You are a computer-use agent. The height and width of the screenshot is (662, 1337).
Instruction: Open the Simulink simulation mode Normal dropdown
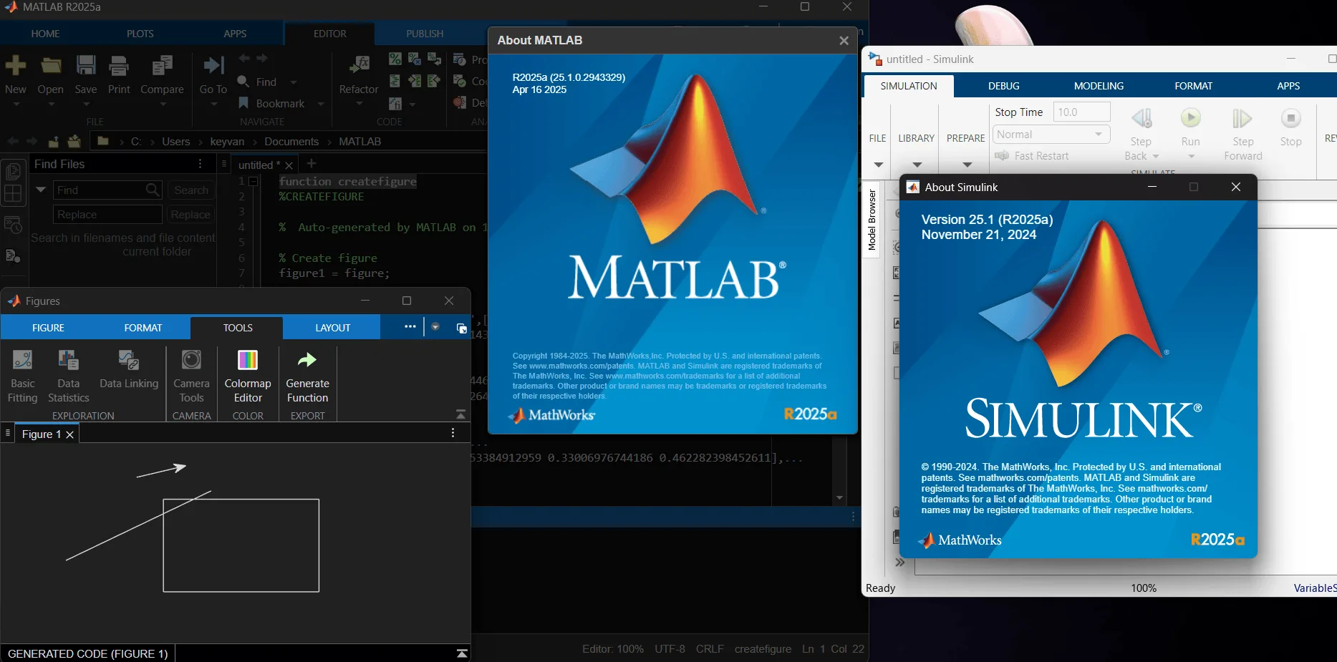pyautogui.click(x=1051, y=135)
